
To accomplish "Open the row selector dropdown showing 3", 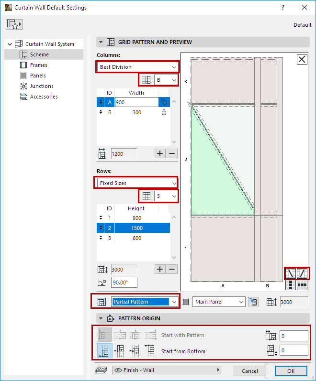I will pos(166,196).
